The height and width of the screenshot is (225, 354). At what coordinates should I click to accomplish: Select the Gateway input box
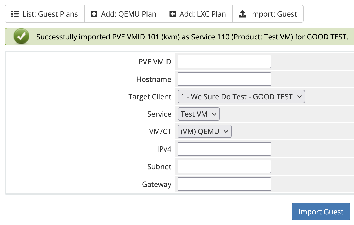[x=224, y=184]
